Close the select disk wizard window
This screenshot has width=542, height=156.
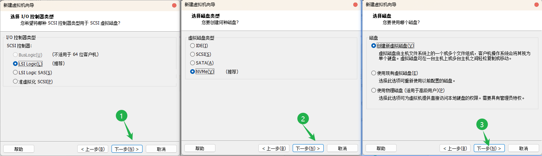pos(537,5)
